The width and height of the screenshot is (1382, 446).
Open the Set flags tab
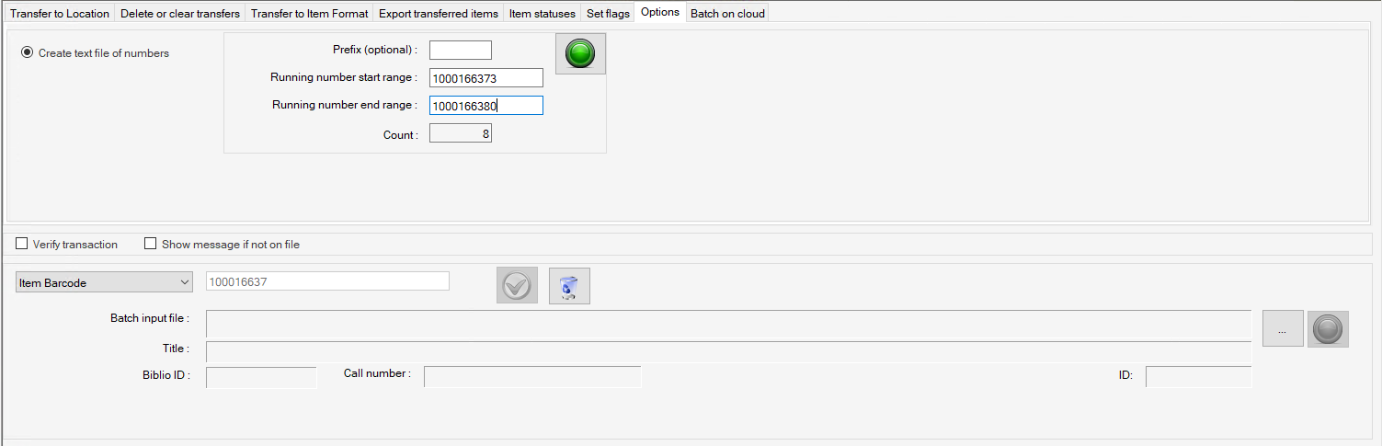tap(608, 13)
